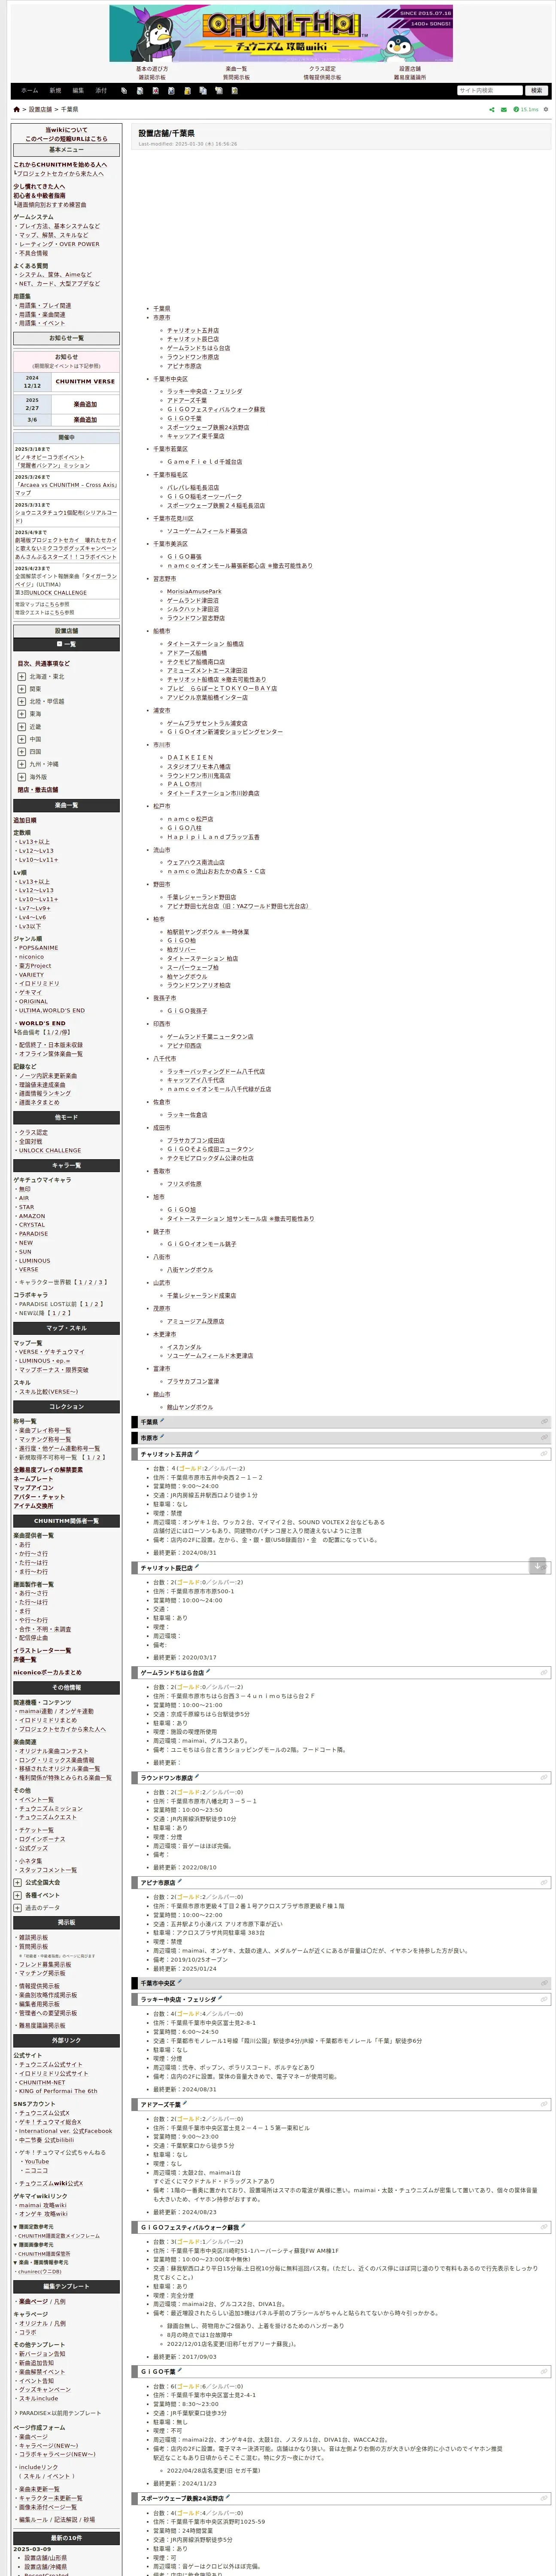Open the 添付 menu item

coord(101,90)
